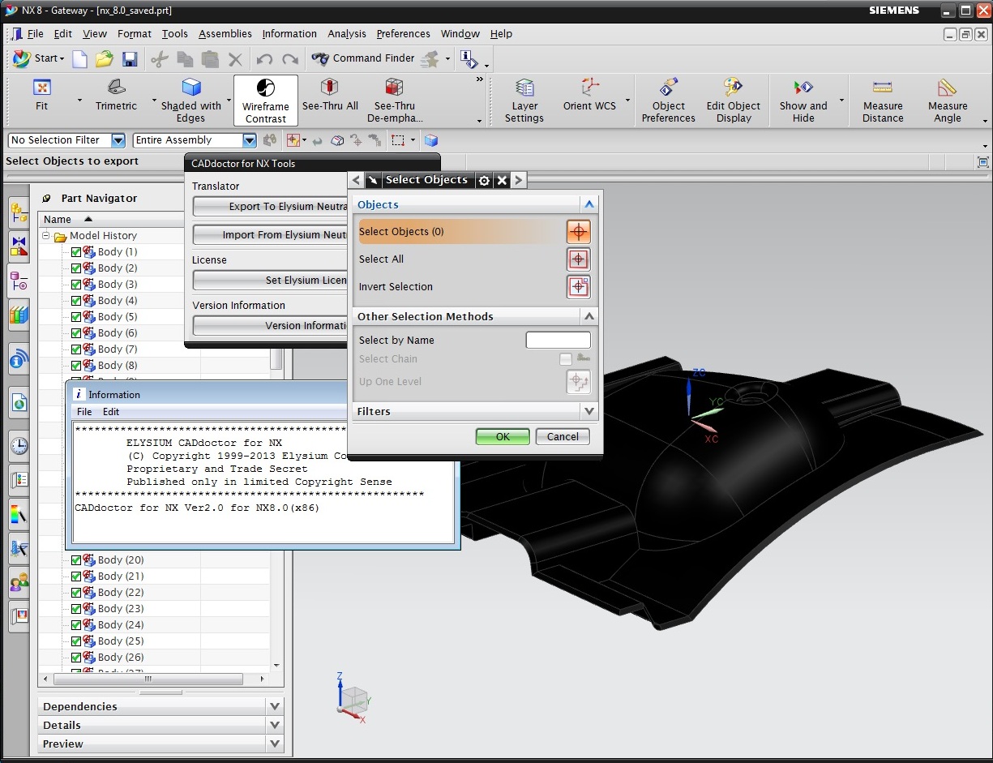Click the See-Thru De-emphasis tool
The height and width of the screenshot is (763, 993).
(394, 101)
